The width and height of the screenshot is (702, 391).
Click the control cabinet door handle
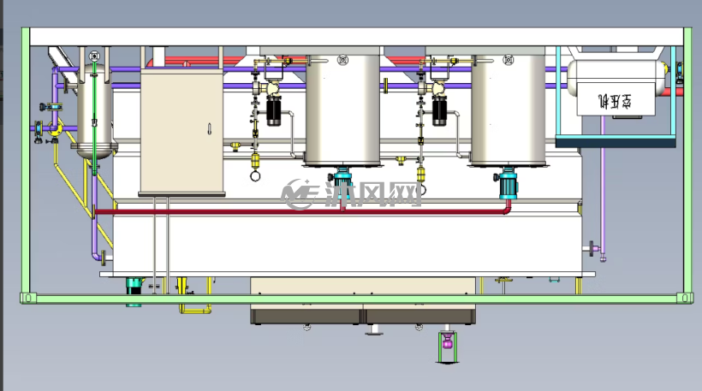(209, 129)
